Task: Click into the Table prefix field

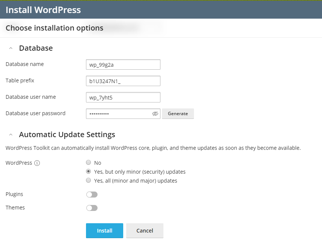Action: click(123, 81)
